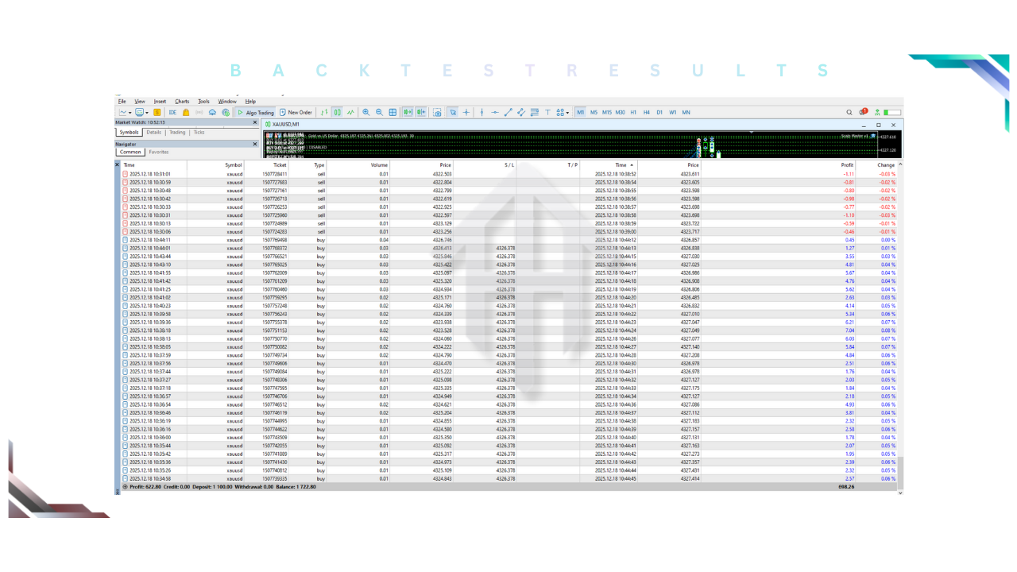Open the Charts menu
This screenshot has height=572, width=1017.
(182, 102)
